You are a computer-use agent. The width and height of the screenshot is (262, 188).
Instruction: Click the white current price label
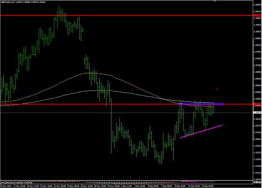(x=257, y=113)
